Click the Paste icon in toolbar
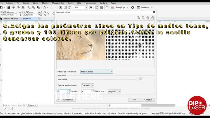Viewport: 210px width, 118px height. pyautogui.click(x=39, y=7)
